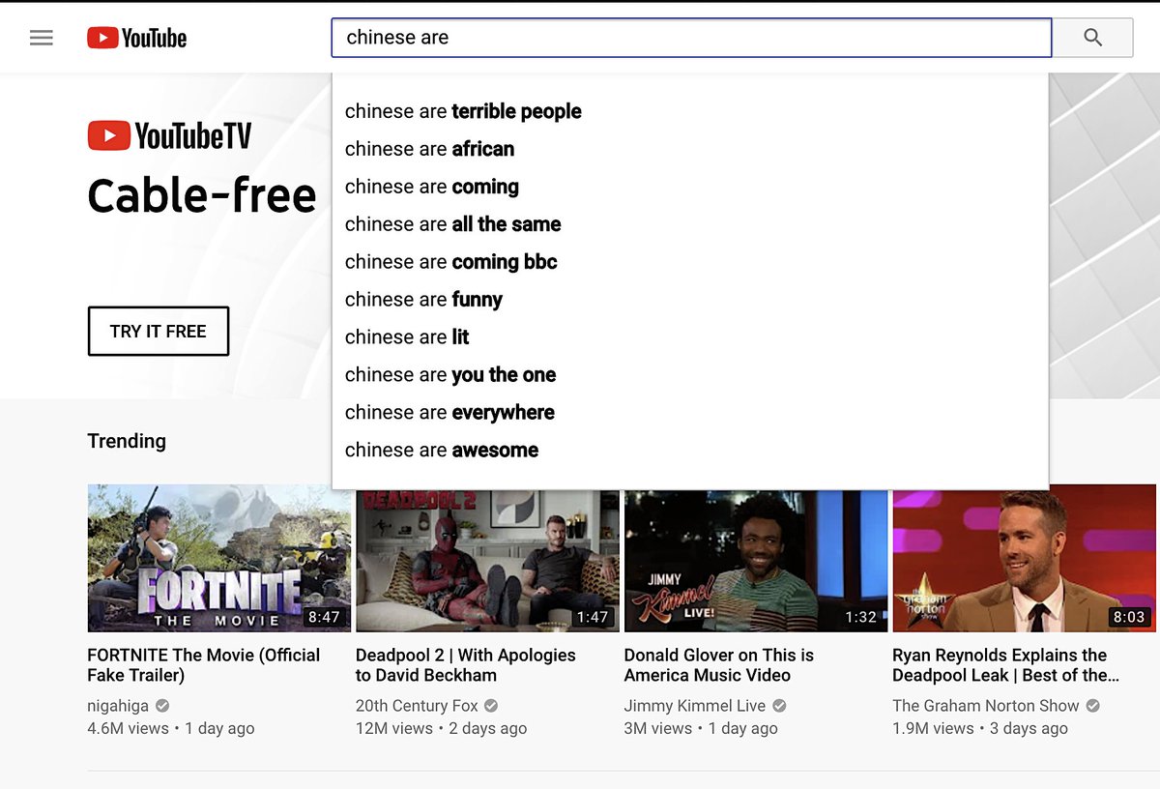Image resolution: width=1160 pixels, height=789 pixels.
Task: Open title "Ryan Reynolds Explains the Deadpool Leak"
Action: click(x=1005, y=665)
